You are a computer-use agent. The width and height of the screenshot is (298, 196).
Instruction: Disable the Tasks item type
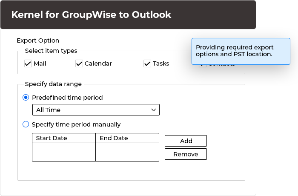click(x=147, y=63)
